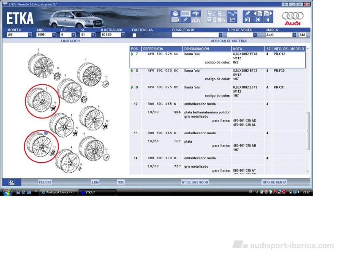
Task: Click the binoculars search icon
Action: click(196, 14)
